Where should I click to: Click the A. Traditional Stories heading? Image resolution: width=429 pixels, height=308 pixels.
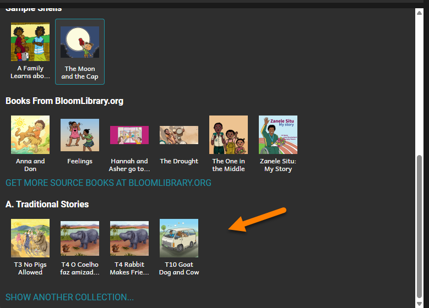coord(47,204)
